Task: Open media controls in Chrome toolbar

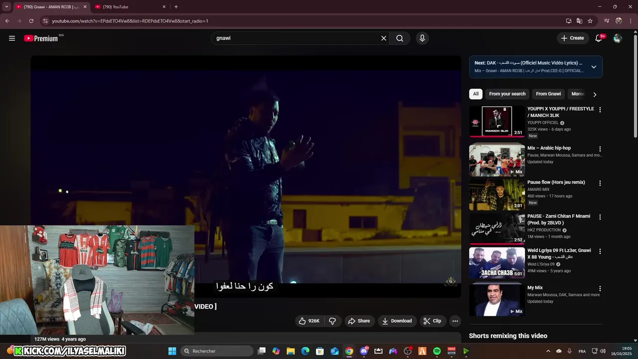Action: pyautogui.click(x=607, y=21)
